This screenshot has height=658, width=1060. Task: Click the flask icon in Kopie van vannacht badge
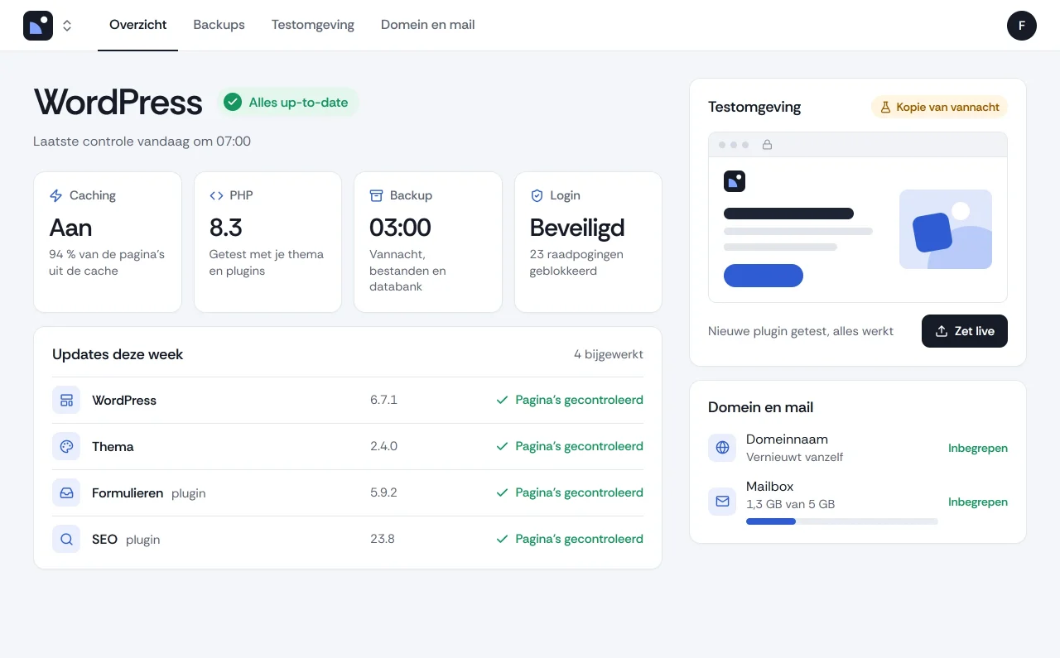(885, 107)
